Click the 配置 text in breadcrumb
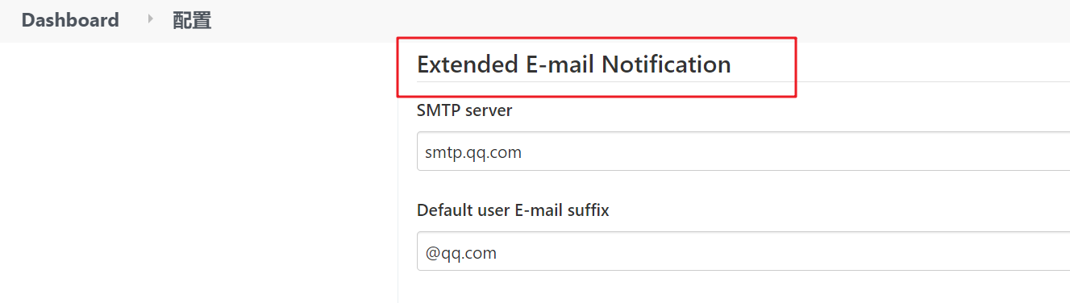This screenshot has width=1070, height=303. pyautogui.click(x=192, y=20)
